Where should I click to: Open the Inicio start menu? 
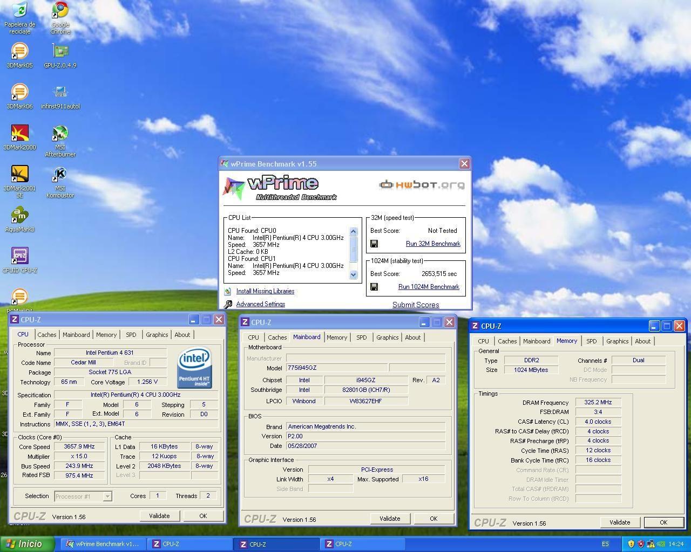pyautogui.click(x=27, y=544)
